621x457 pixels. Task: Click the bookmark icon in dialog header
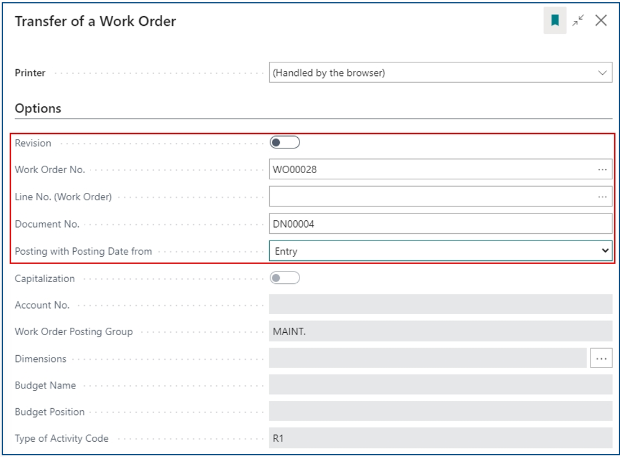click(x=555, y=21)
